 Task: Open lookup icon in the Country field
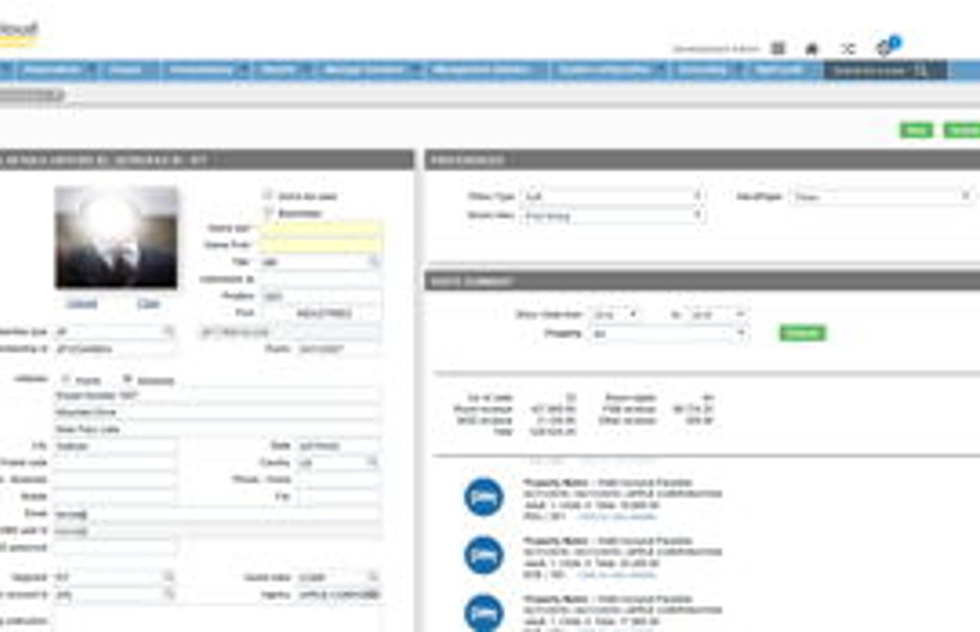tap(372, 462)
